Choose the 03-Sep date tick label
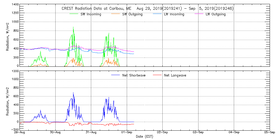278x139 pixels. coord(198,133)
